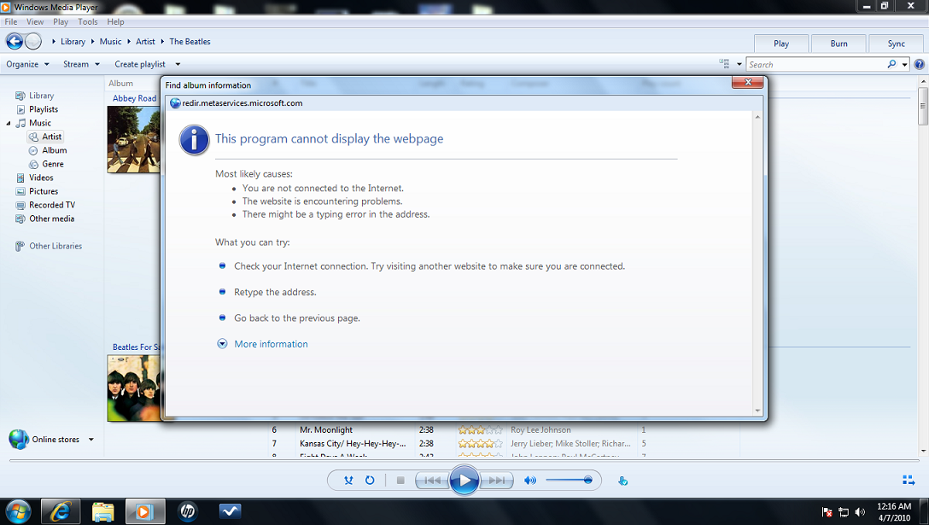This screenshot has height=525, width=929.
Task: Click the Stop button
Action: 400,481
